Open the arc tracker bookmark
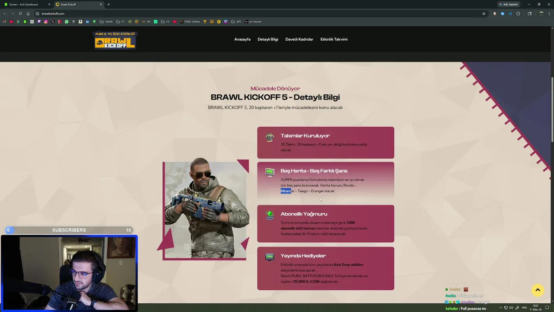The height and width of the screenshot is (312, 554). [253, 22]
